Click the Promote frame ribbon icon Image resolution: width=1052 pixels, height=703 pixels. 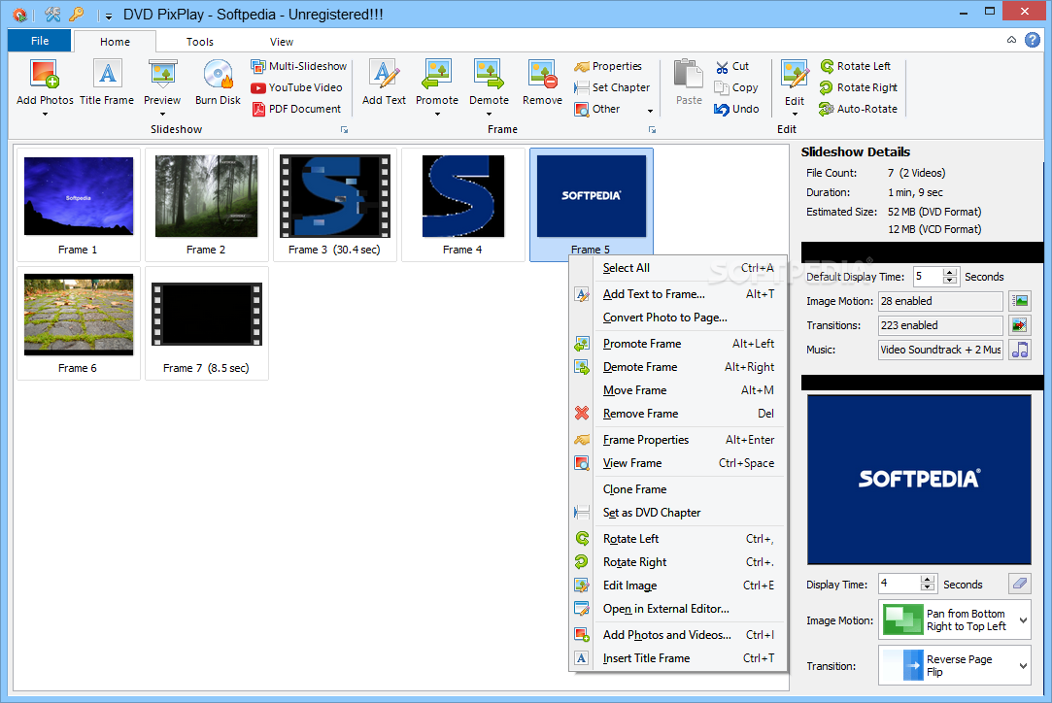point(437,74)
